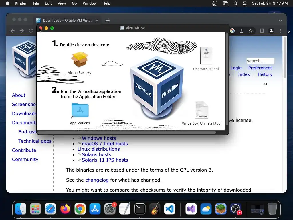Reload the Downloads page in browser
Image resolution: width=293 pixels, height=220 pixels.
tap(31, 31)
